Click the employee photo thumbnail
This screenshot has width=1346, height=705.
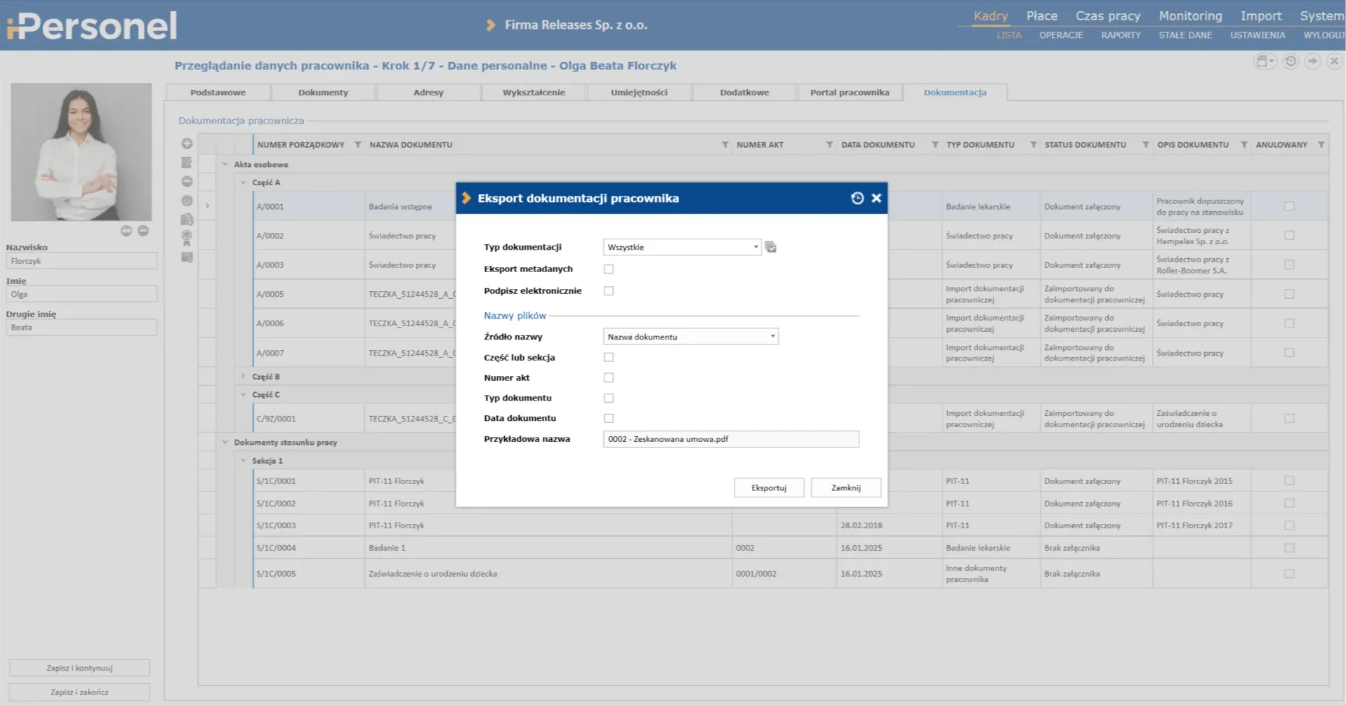pos(81,152)
